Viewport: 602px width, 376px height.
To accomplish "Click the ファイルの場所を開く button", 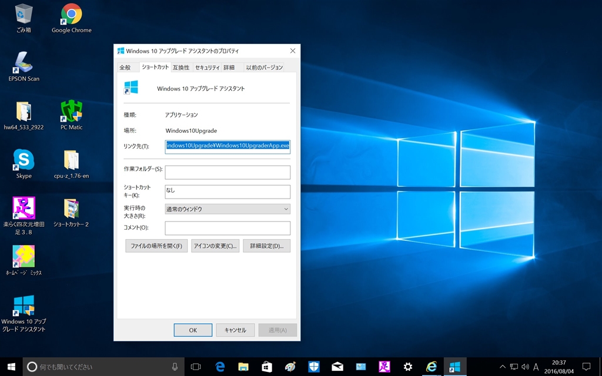I will pyautogui.click(x=156, y=246).
